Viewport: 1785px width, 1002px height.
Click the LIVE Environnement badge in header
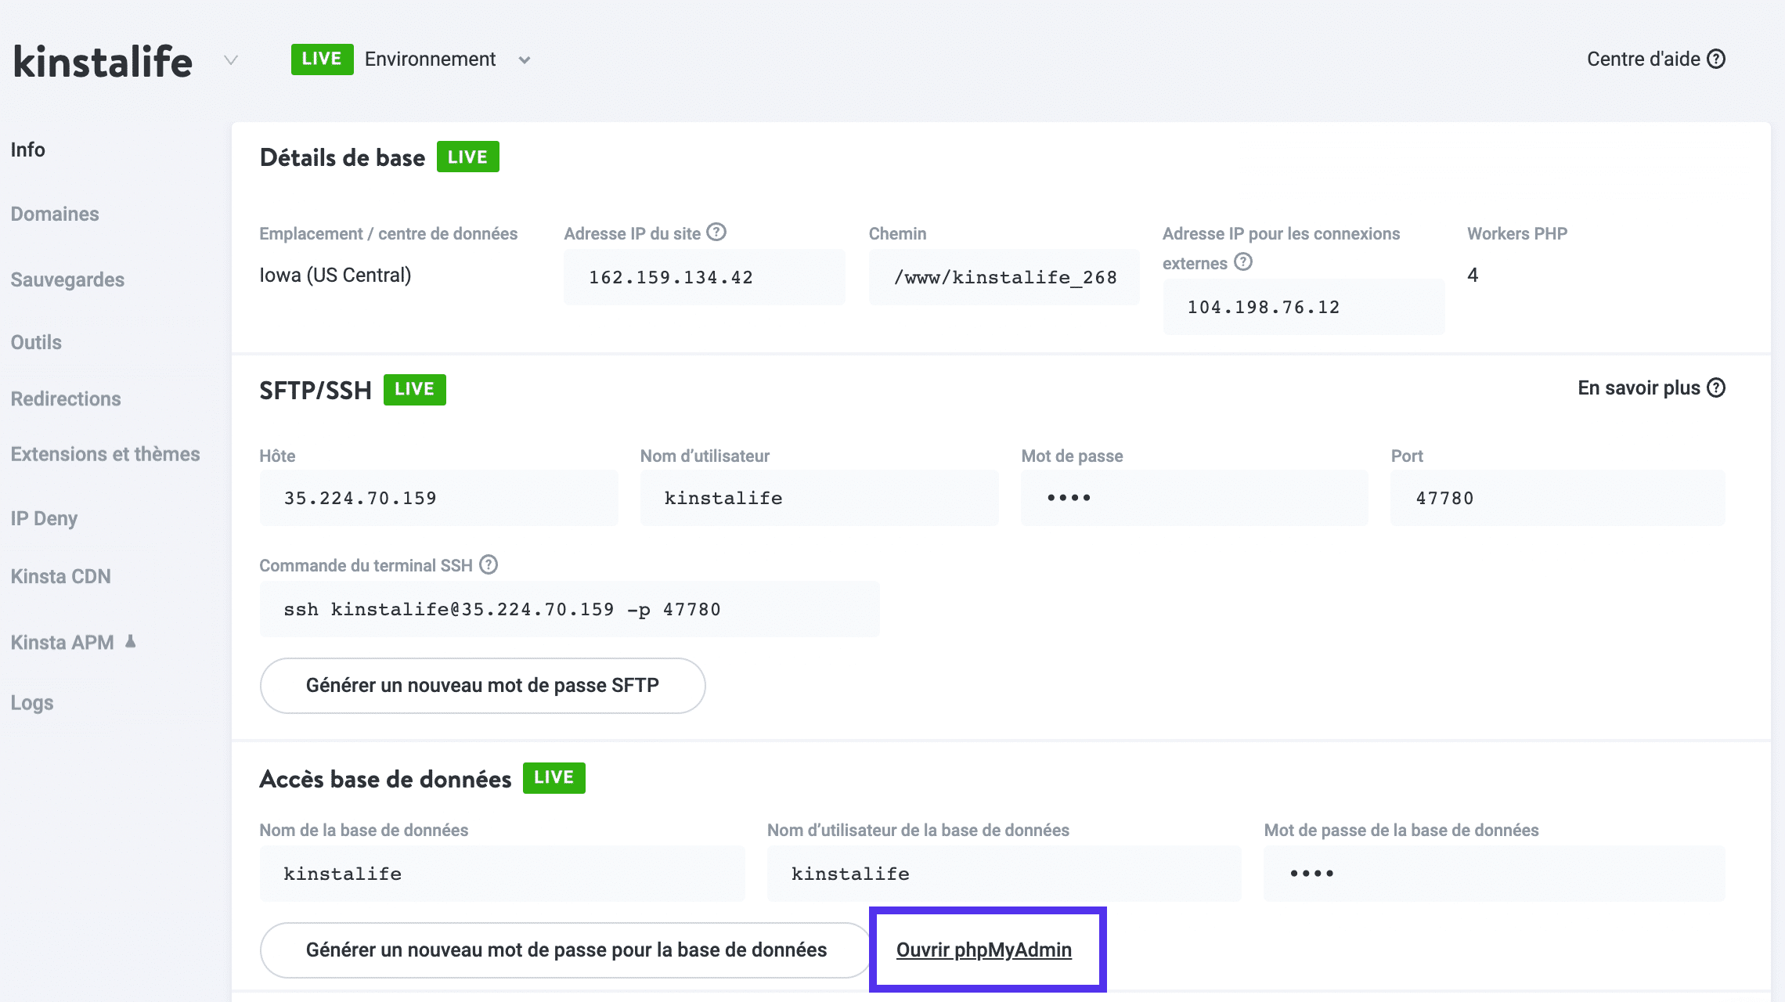click(322, 59)
